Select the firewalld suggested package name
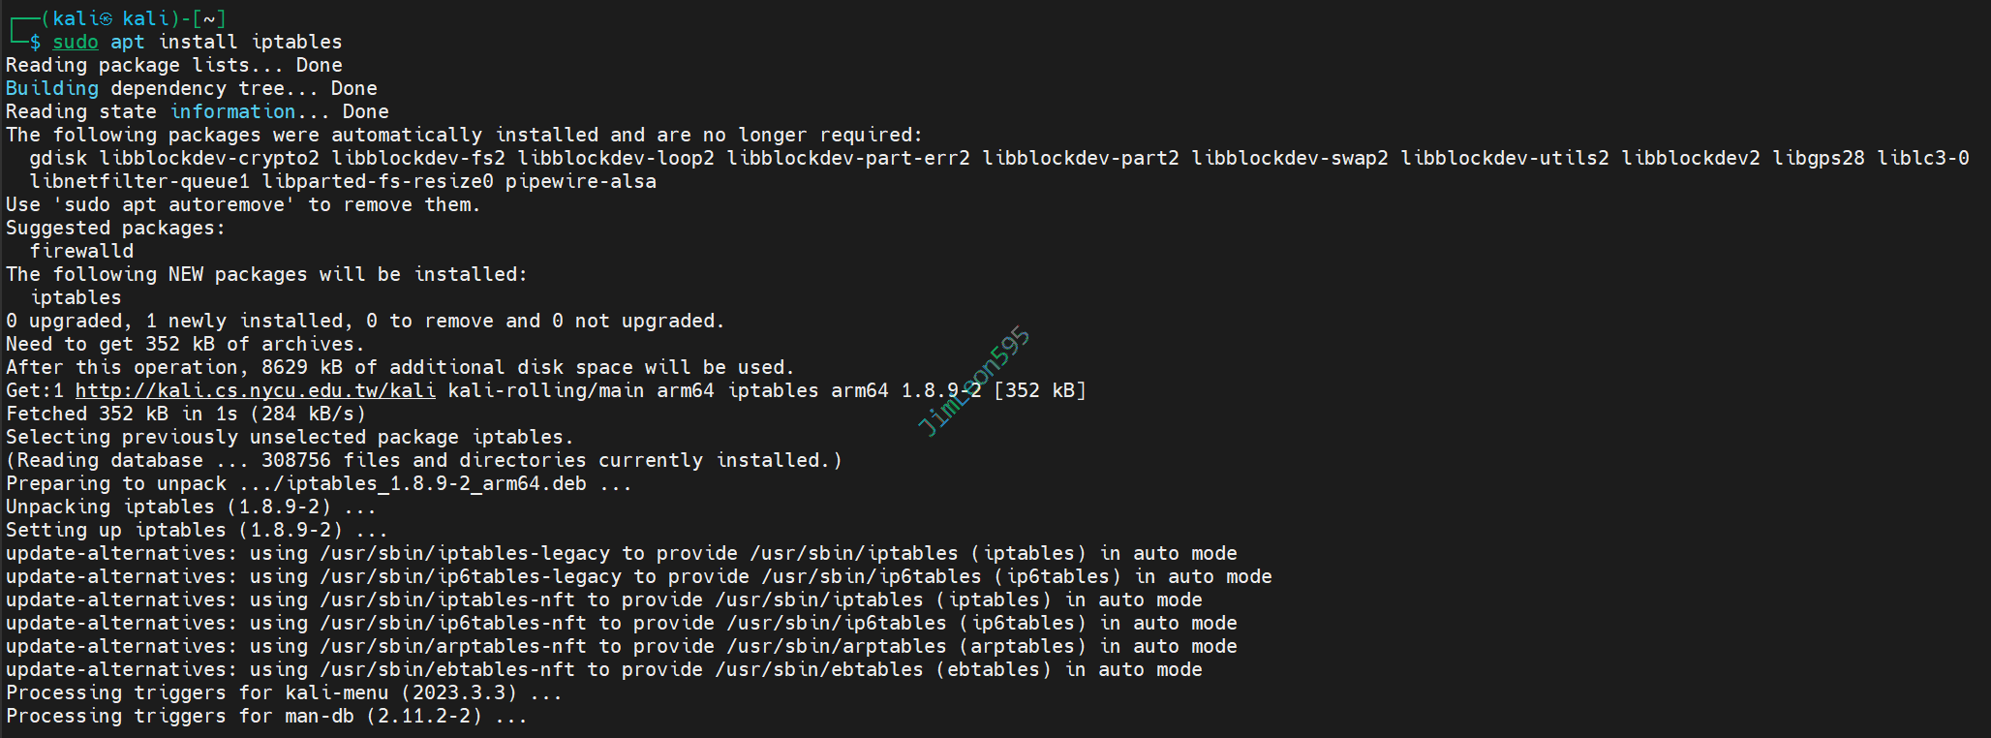1991x738 pixels. 81,251
